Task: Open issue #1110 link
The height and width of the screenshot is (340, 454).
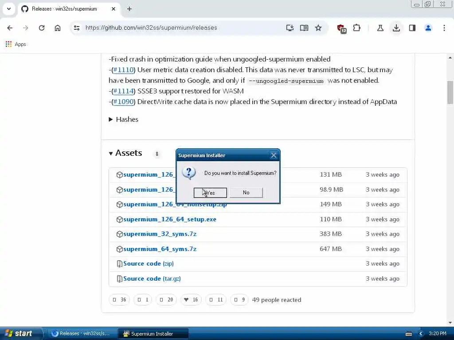Action: coord(123,70)
